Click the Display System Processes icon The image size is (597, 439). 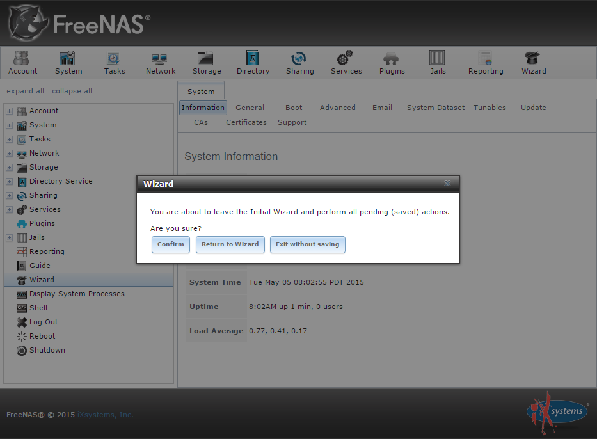[x=22, y=294]
